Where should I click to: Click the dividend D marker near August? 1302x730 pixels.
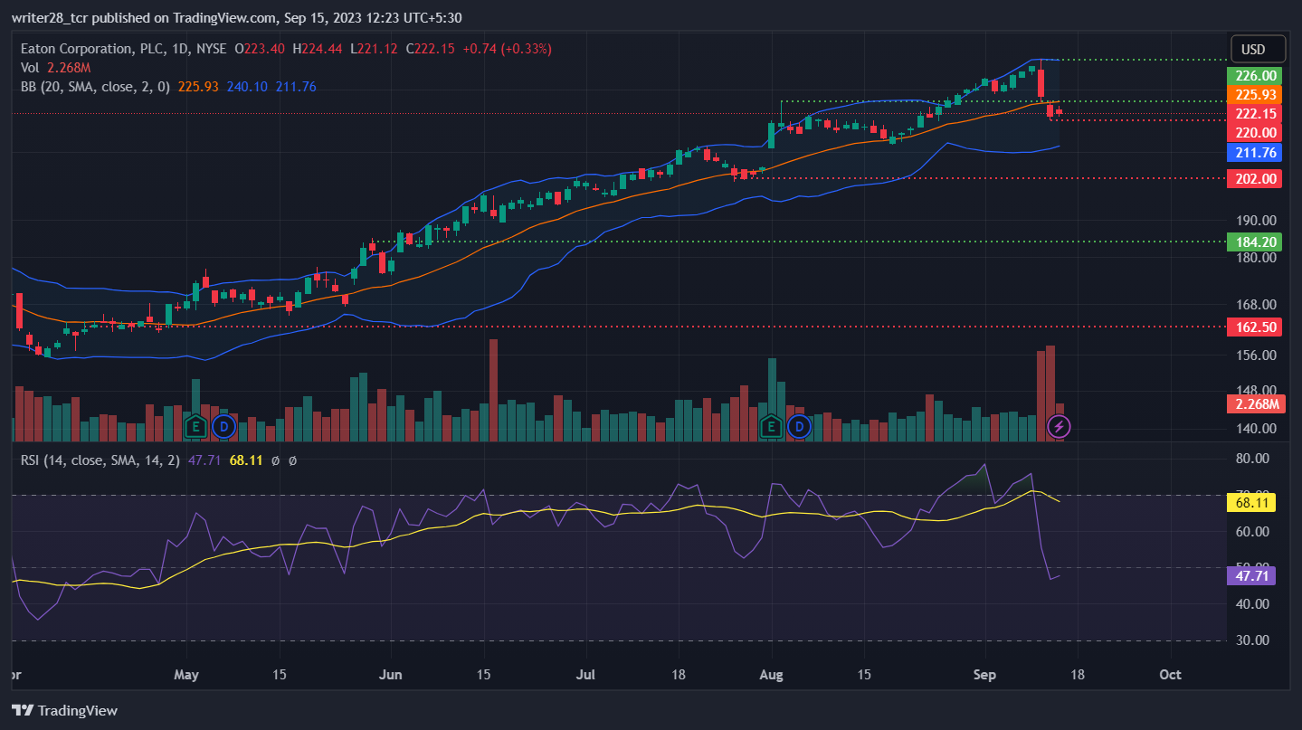coord(799,425)
